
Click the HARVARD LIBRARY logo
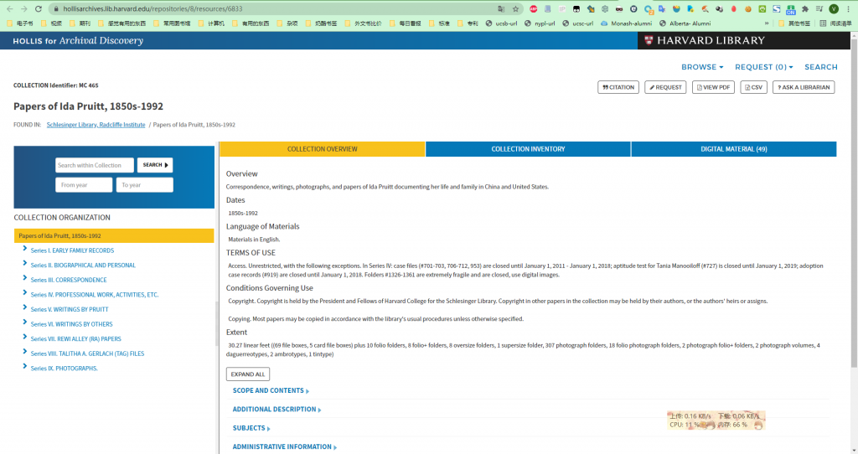tap(705, 40)
